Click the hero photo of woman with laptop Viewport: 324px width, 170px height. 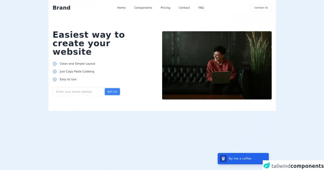click(217, 65)
